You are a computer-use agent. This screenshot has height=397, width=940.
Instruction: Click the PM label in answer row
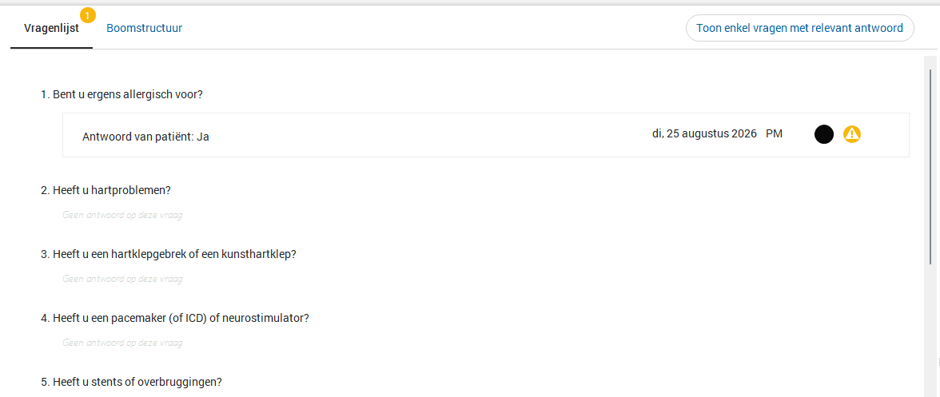(774, 133)
